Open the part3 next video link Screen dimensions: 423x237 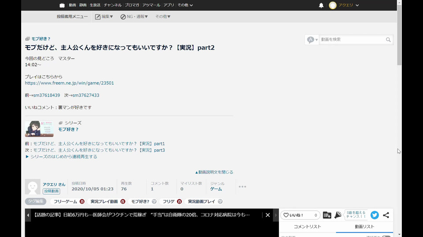(99, 150)
